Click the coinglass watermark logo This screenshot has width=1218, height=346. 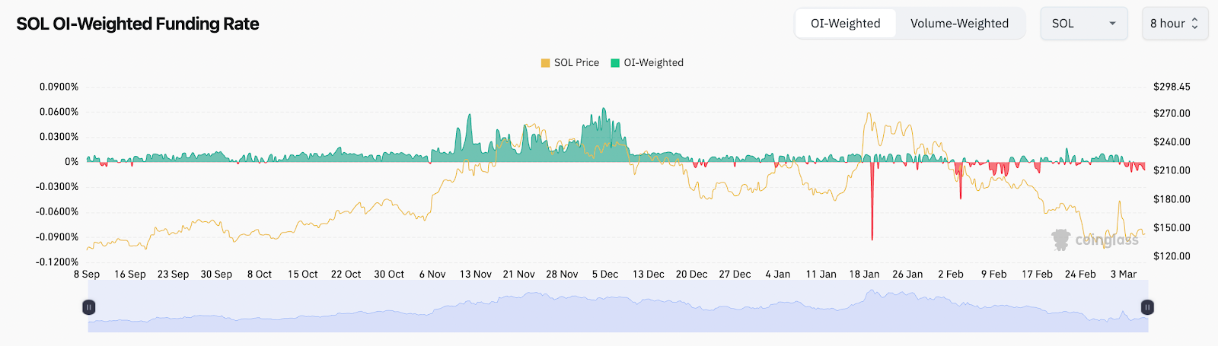point(1095,240)
